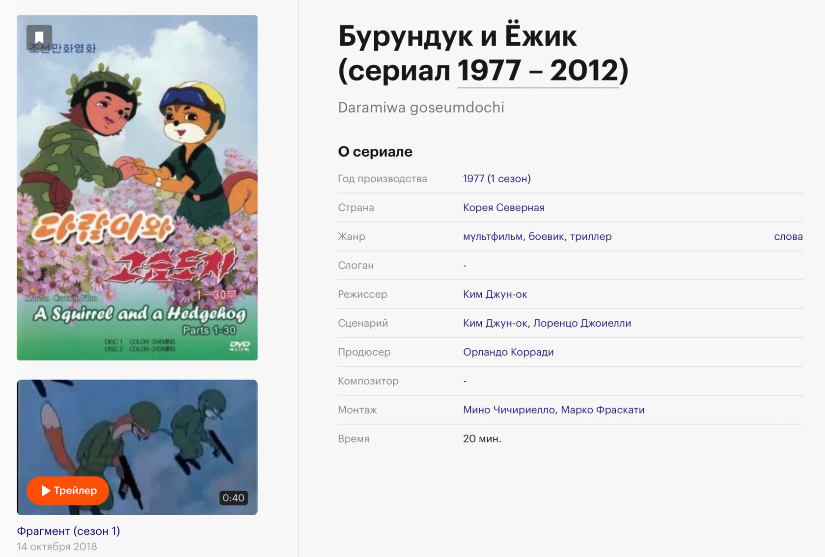Open the trailer video thumbnail with soldiers
The image size is (825, 557).
point(137,447)
